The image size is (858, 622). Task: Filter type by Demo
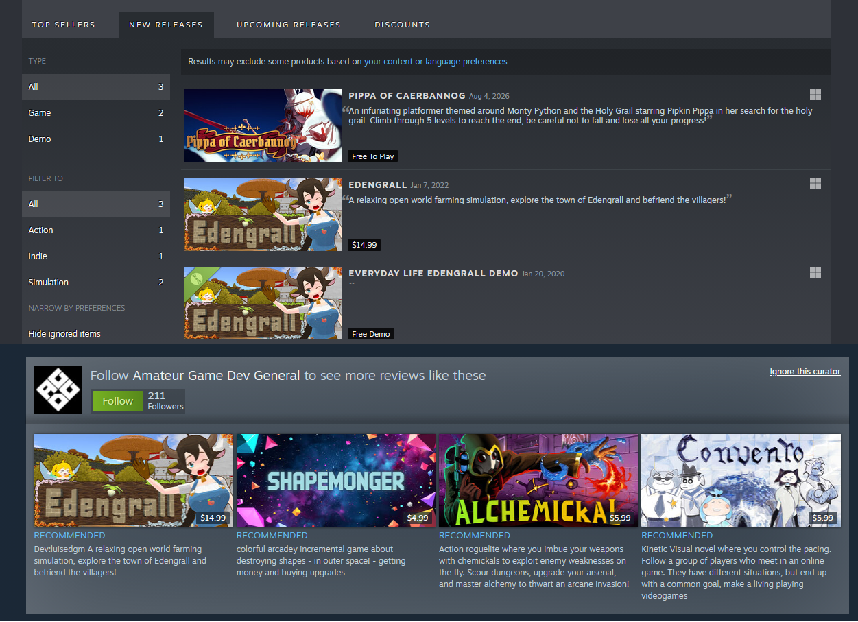pyautogui.click(x=96, y=139)
